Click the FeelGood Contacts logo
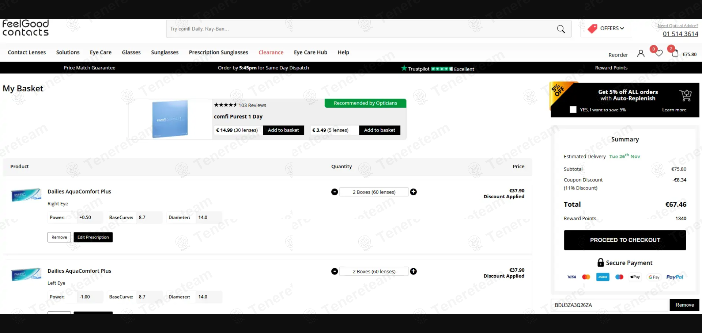The width and height of the screenshot is (702, 333). tap(26, 28)
